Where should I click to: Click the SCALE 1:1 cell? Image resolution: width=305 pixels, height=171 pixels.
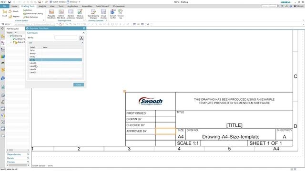tap(188, 143)
